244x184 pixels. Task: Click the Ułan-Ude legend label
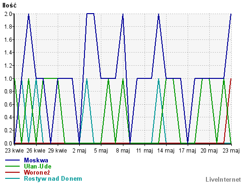pyautogui.click(x=38, y=166)
